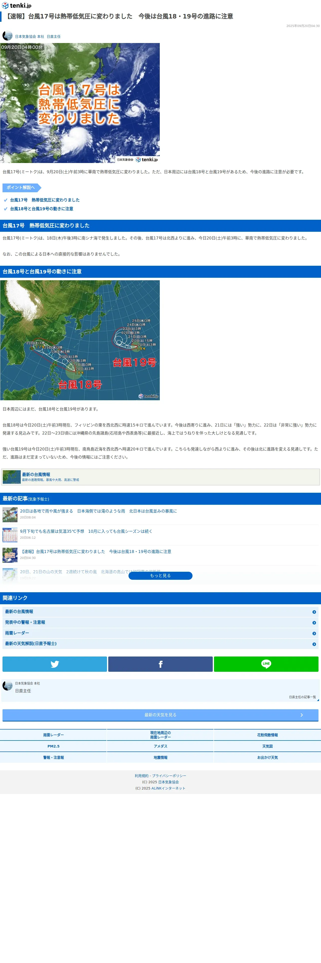Open 利用規約 footer link
321x963 pixels.
[x=142, y=776]
